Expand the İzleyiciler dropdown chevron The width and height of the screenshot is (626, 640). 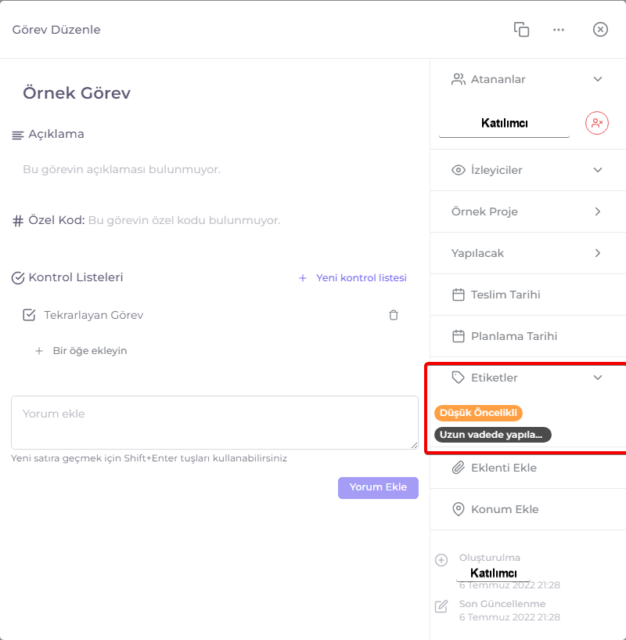(x=598, y=170)
